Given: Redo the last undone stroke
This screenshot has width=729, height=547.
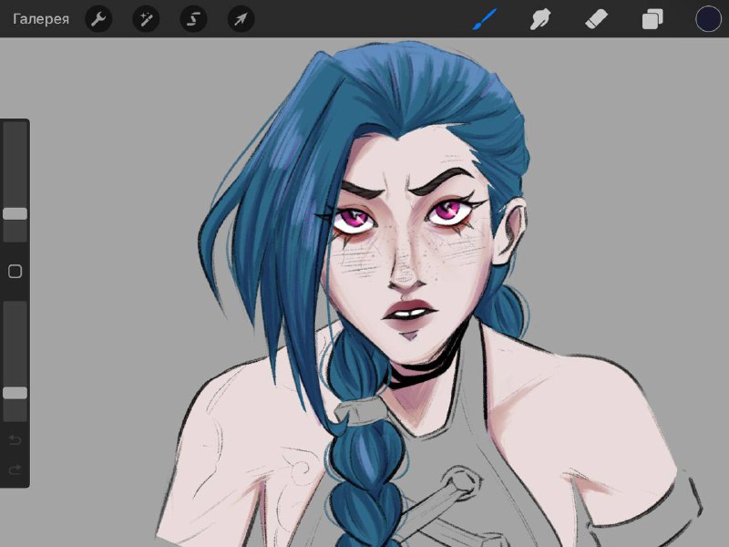Looking at the screenshot, I should (15, 470).
